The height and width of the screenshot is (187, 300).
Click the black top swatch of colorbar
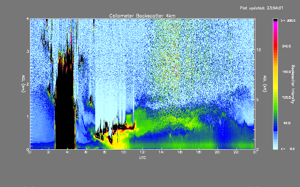click(x=275, y=20)
